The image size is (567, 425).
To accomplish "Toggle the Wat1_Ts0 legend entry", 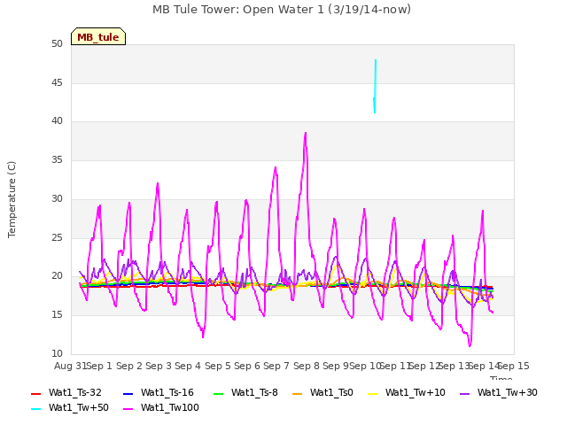I will pos(322,393).
